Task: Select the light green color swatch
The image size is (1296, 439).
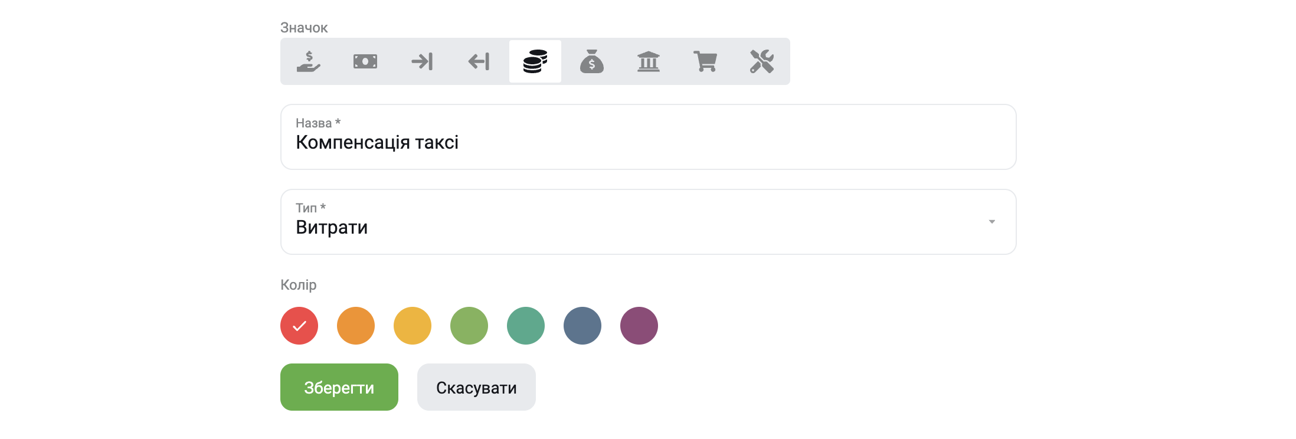Action: [x=469, y=326]
